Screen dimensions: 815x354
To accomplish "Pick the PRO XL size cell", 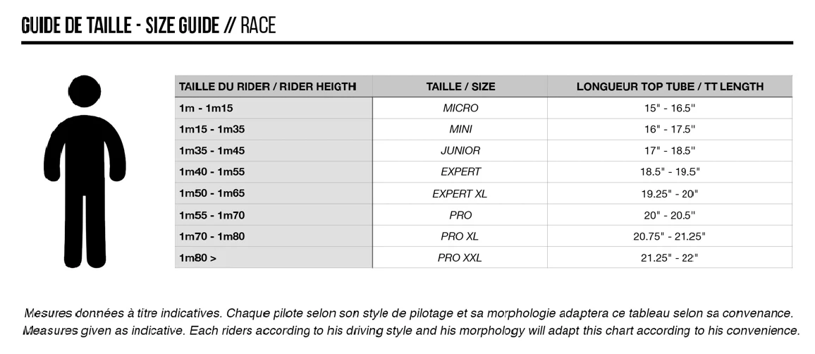I will pos(460,236).
